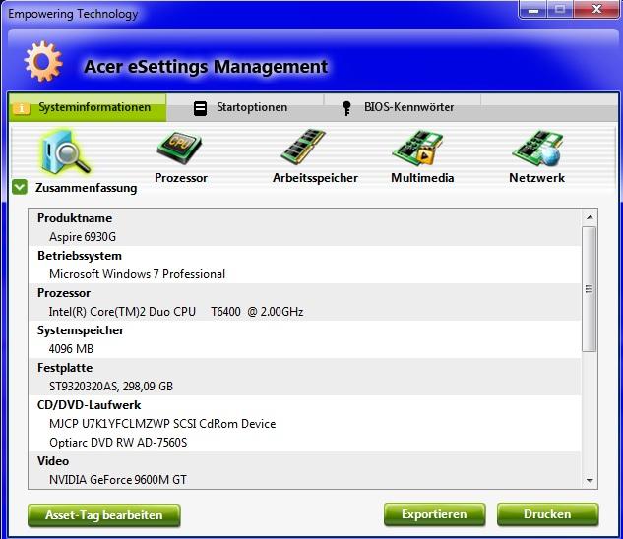
Task: Click the Exportieren button
Action: pos(434,514)
